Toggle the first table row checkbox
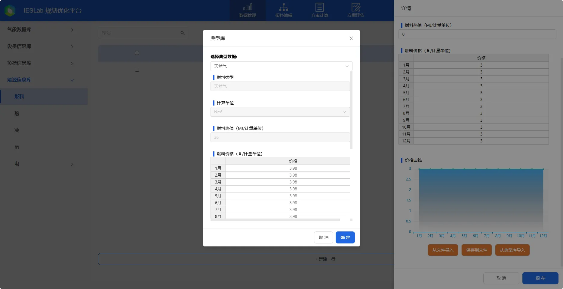The image size is (563, 289). tap(137, 70)
